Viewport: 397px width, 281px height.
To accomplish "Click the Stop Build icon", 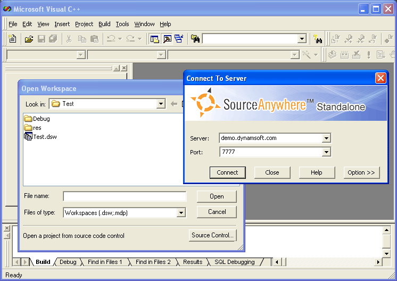I will [x=356, y=54].
